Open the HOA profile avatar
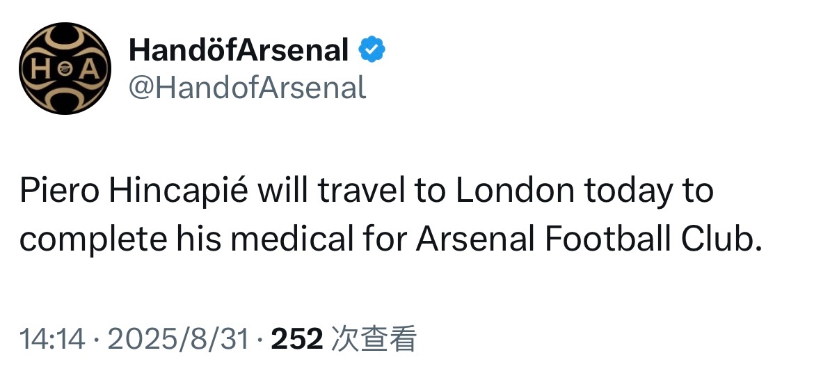The height and width of the screenshot is (378, 814). click(x=65, y=68)
